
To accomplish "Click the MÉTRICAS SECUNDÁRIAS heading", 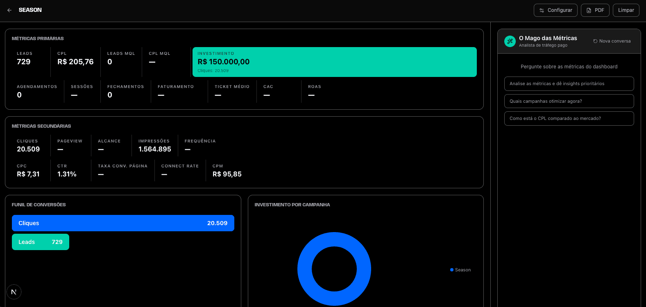I will [x=41, y=126].
